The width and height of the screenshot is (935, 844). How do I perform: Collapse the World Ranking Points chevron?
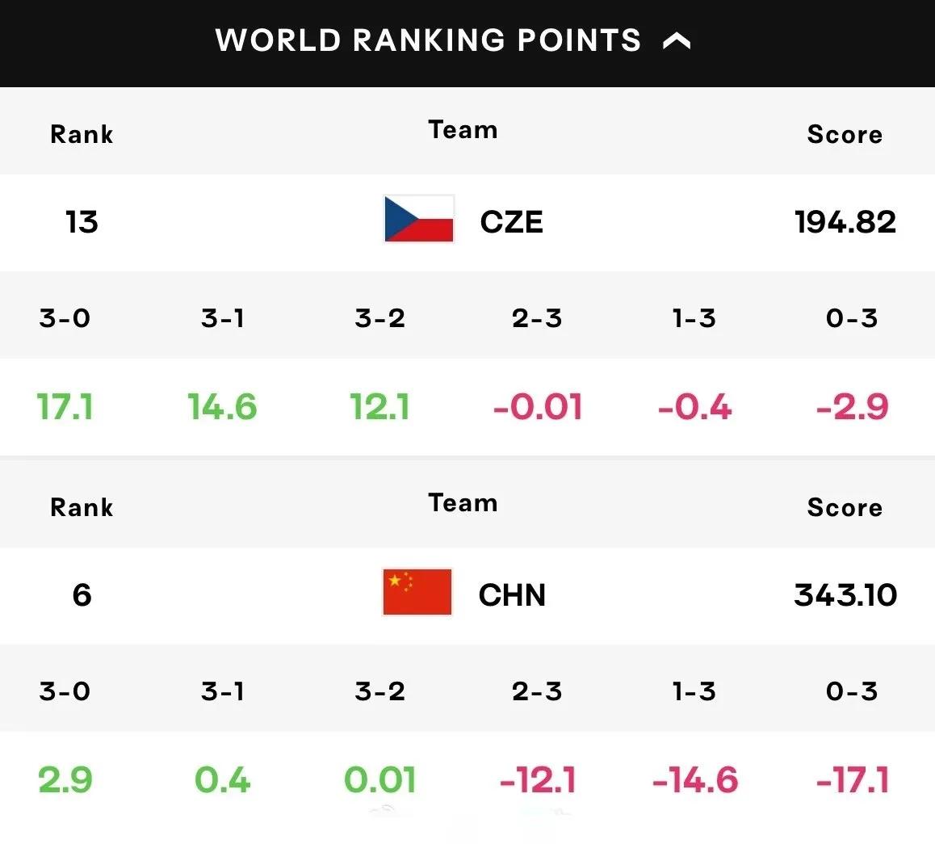pyautogui.click(x=677, y=41)
